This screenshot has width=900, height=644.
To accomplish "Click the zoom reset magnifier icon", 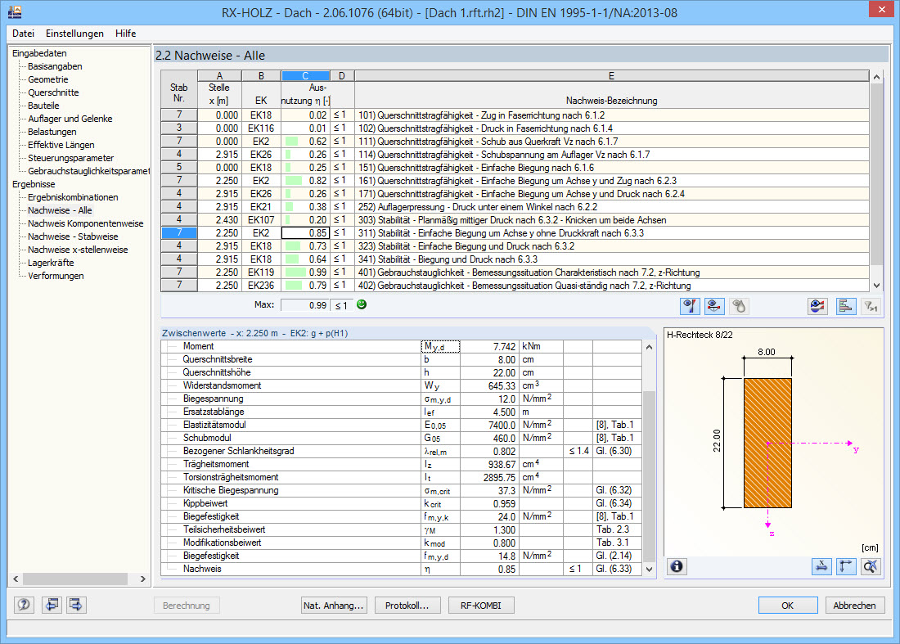I will (x=871, y=566).
